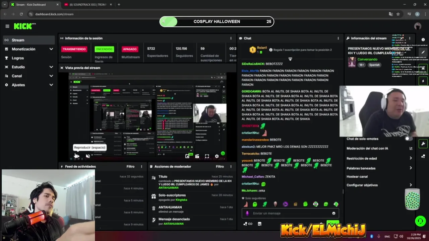Open the user avatar menu top right
Viewport: 429px width, 241px height.
point(418,26)
